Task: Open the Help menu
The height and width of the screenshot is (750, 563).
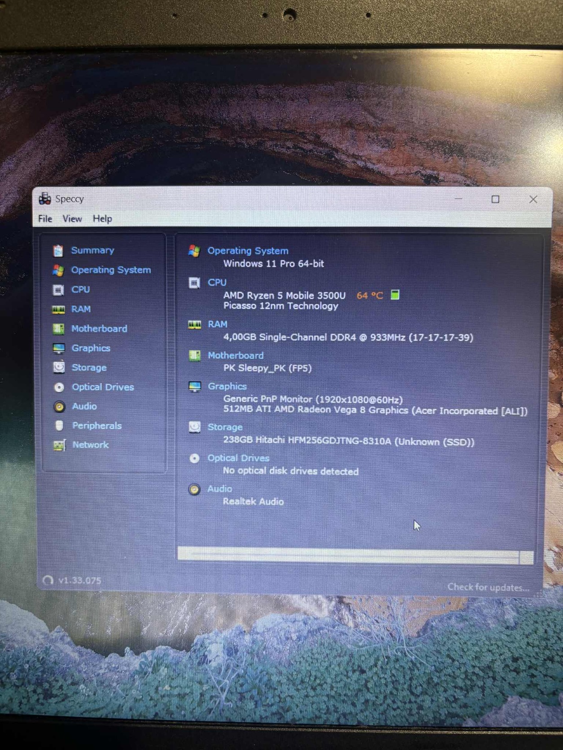Action: pos(102,219)
